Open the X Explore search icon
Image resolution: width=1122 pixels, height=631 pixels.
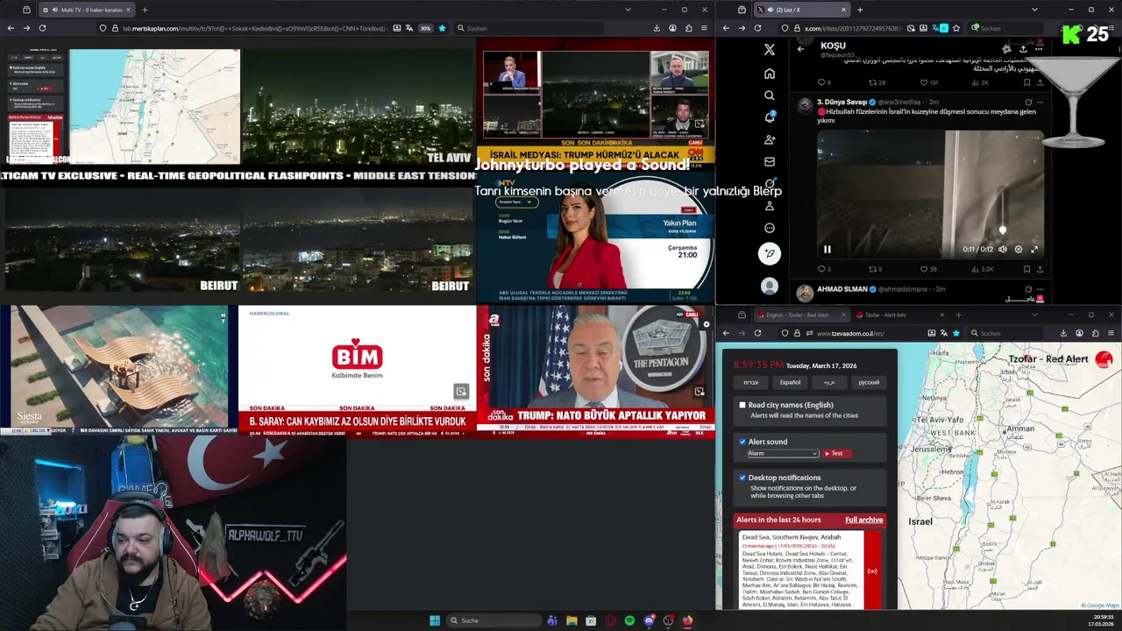click(769, 96)
